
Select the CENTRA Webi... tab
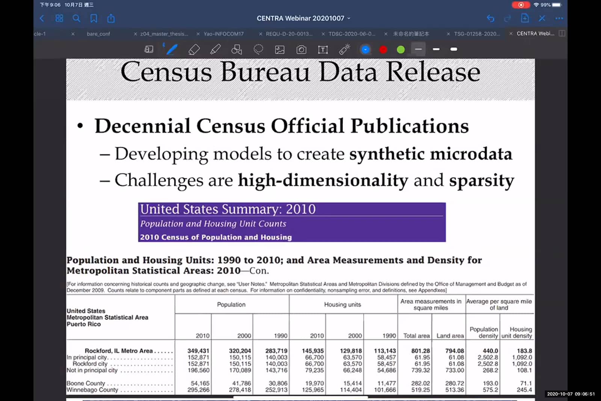pos(536,33)
